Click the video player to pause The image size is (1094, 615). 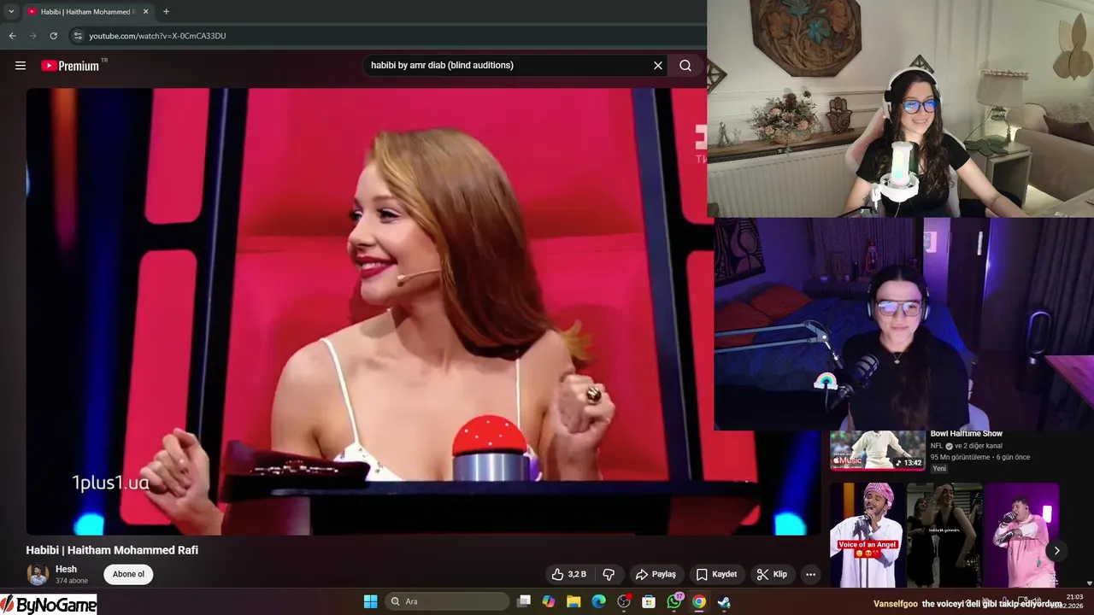coord(423,312)
